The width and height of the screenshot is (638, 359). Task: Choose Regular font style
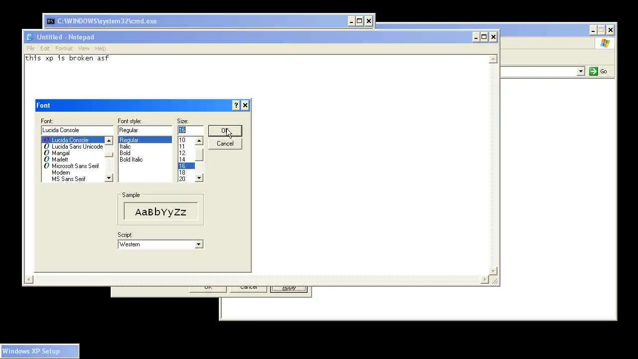click(145, 140)
